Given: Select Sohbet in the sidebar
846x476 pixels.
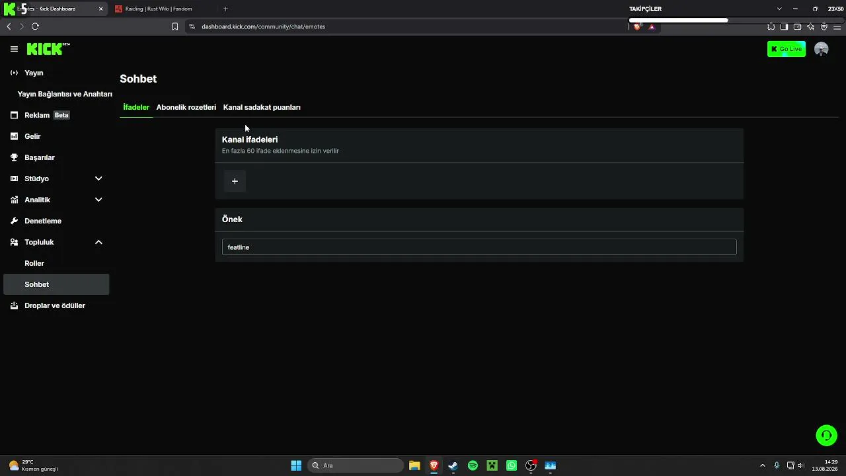Looking at the screenshot, I should point(56,284).
